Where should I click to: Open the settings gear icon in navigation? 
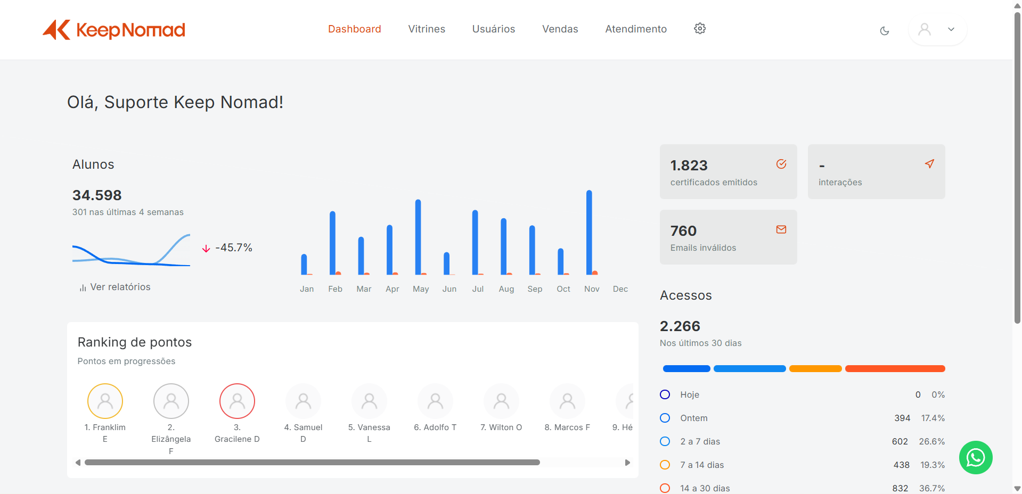point(700,29)
